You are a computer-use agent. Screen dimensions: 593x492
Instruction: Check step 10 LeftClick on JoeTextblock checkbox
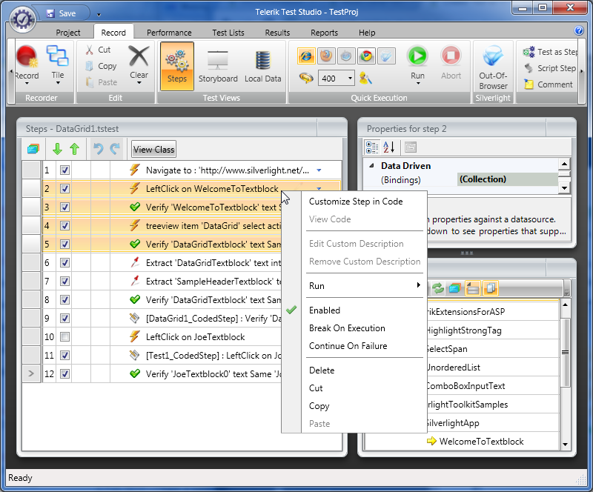pyautogui.click(x=64, y=337)
